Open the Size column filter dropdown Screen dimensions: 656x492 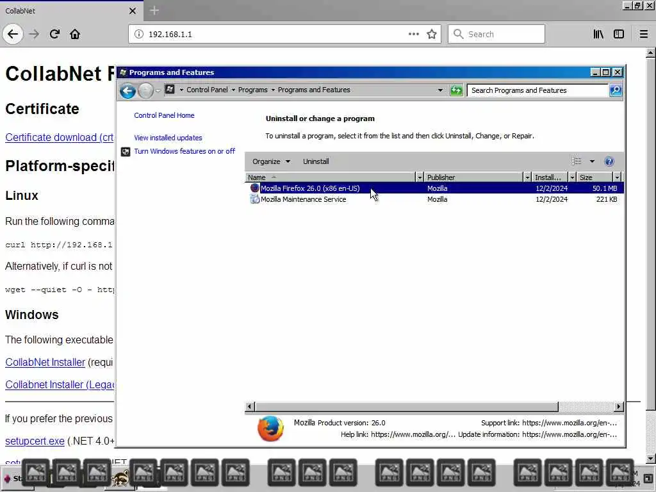[617, 177]
